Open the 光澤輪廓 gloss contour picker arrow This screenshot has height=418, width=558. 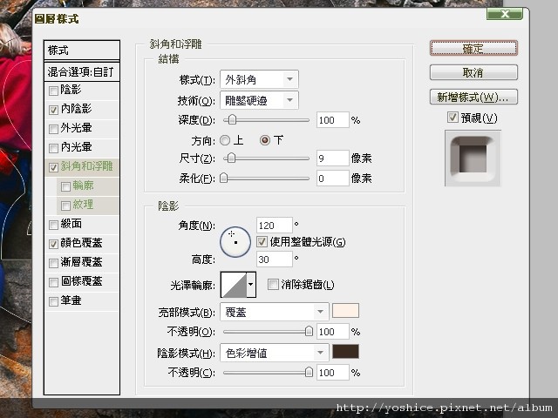pos(251,285)
